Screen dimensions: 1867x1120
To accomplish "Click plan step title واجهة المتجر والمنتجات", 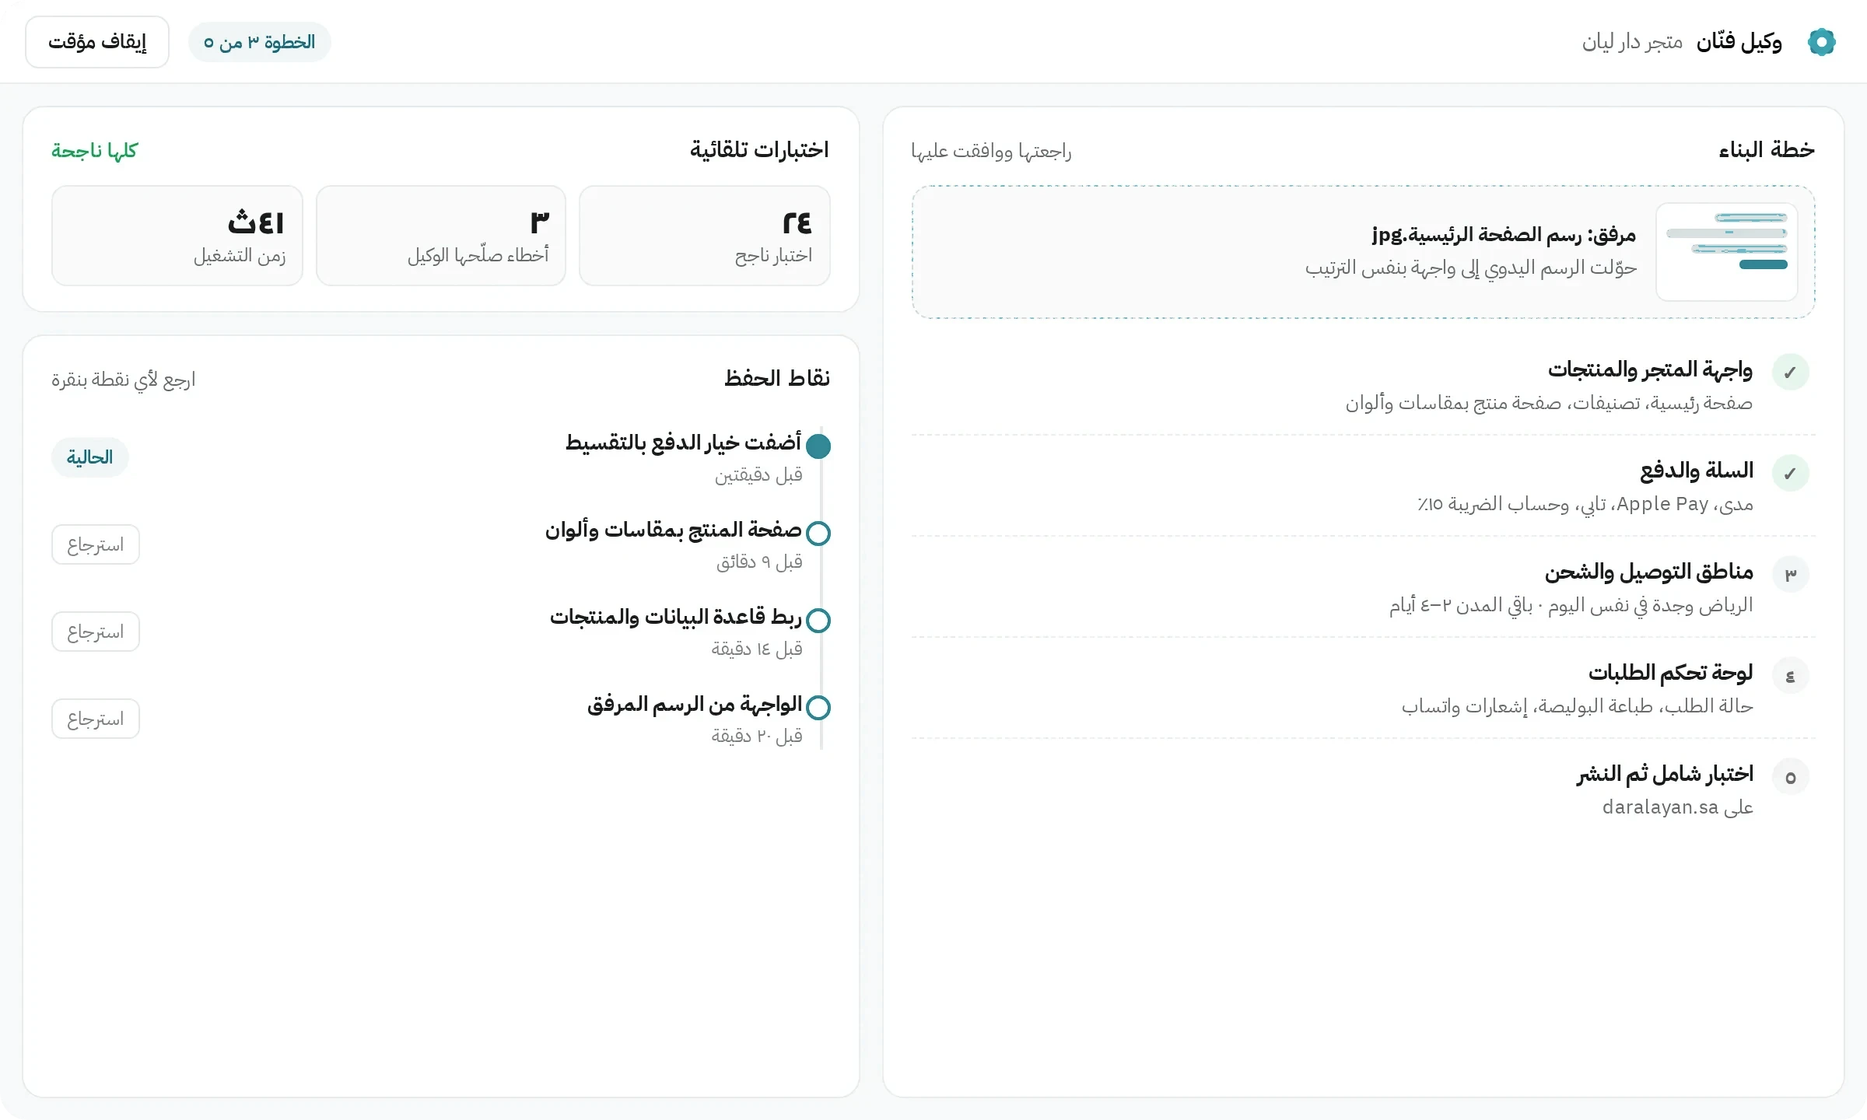I will click(x=1650, y=369).
